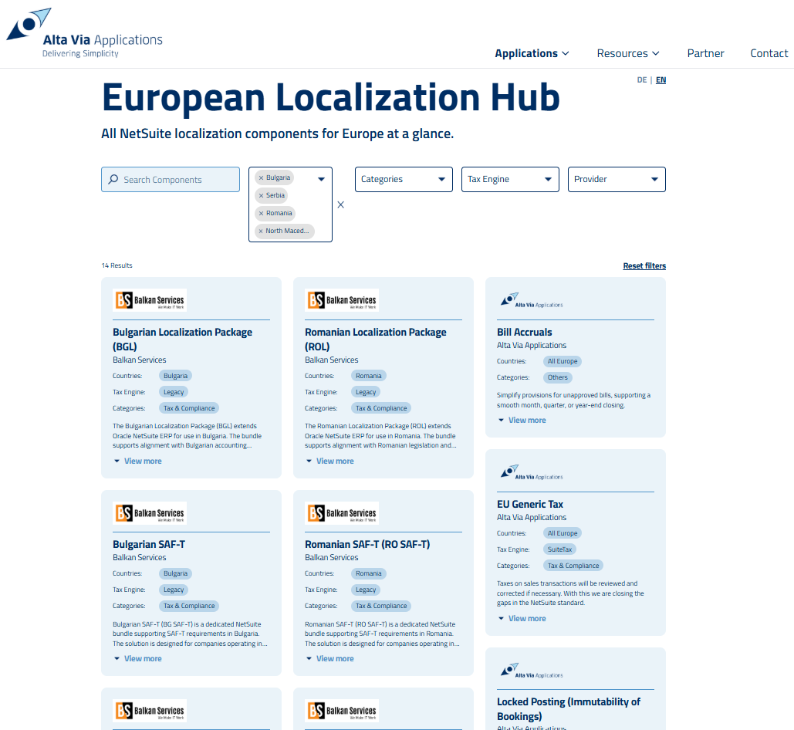The width and height of the screenshot is (794, 730).
Task: Click Bulgaria tag on Bulgarian Localization Package card
Action: click(x=175, y=376)
